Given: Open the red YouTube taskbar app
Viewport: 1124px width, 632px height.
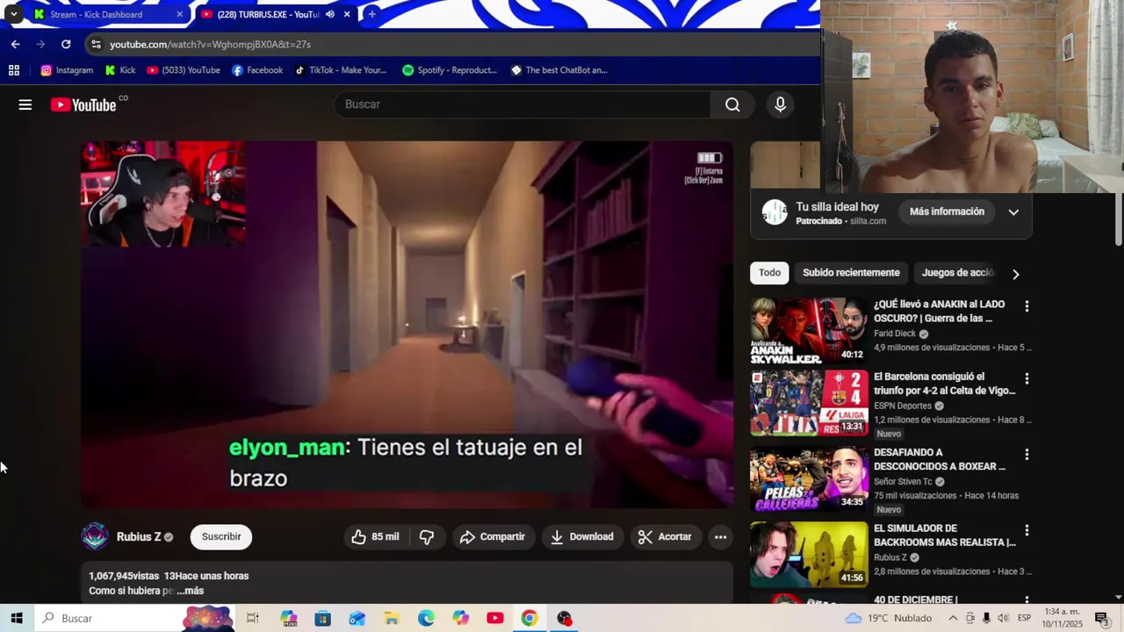Looking at the screenshot, I should (x=495, y=618).
